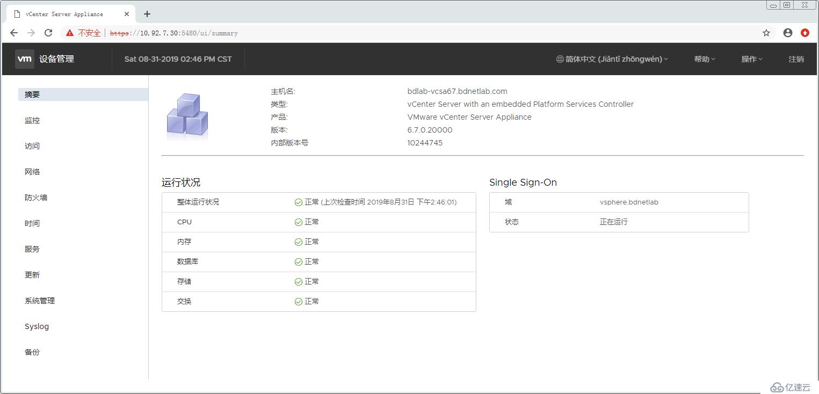Viewport: 819px width, 394px height.
Task: Click the red browser update icon
Action: point(805,33)
